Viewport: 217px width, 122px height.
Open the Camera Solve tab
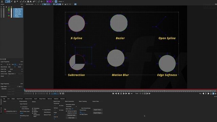(28, 99)
